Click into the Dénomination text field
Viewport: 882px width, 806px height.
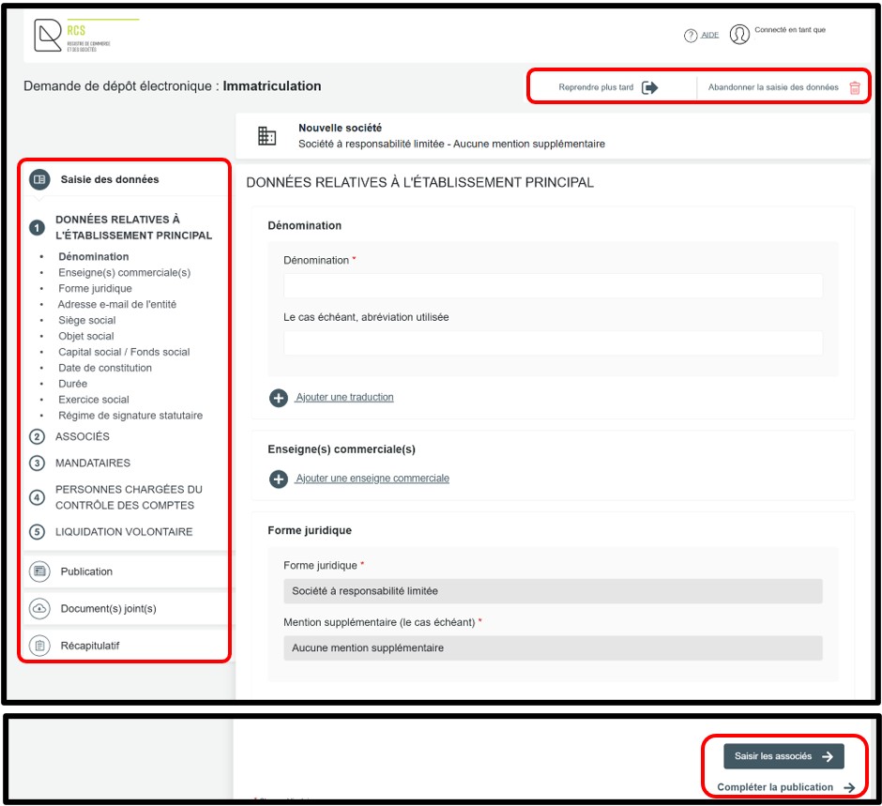click(x=553, y=286)
